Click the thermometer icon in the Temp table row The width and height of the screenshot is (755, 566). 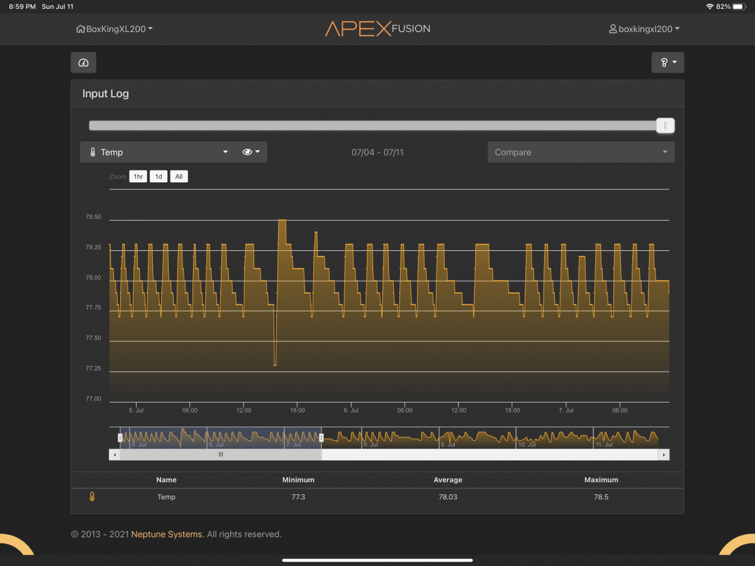click(92, 497)
